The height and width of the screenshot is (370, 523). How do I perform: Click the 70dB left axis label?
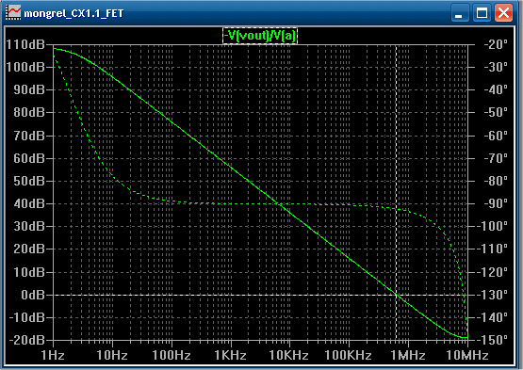[29, 136]
